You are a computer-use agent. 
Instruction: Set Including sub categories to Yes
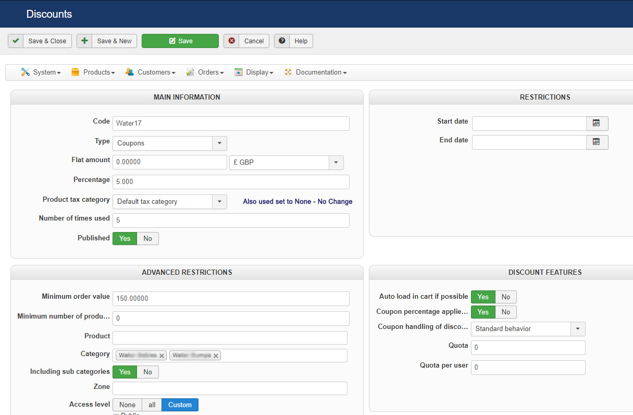(125, 372)
